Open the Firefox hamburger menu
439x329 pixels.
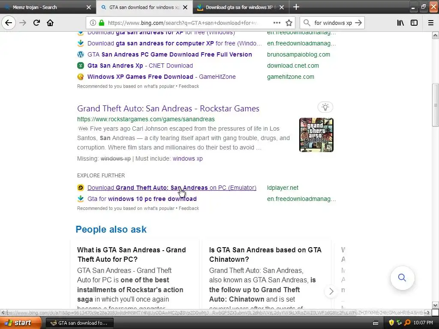(x=431, y=23)
